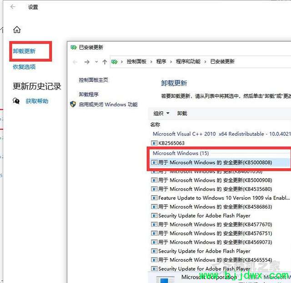Screen dimensions: 291x283
Task: Go up one level with the up arrow
Action: coord(105,62)
